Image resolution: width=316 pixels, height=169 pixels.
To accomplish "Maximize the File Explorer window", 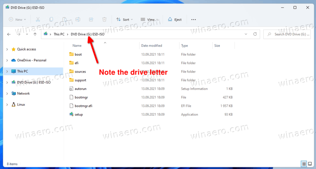I will tap(295, 7).
